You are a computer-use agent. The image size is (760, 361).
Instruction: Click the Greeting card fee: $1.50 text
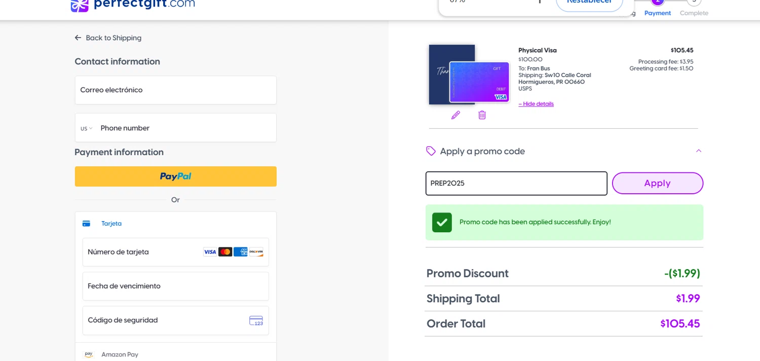(661, 68)
